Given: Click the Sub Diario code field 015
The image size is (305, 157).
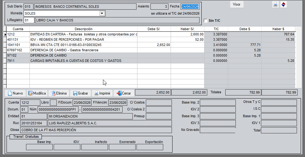Looking at the screenshot, I should pyautogui.click(x=29, y=7).
